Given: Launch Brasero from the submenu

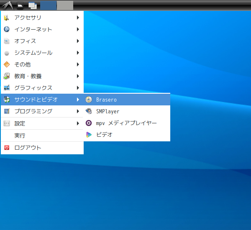Looking at the screenshot, I should pos(127,100).
